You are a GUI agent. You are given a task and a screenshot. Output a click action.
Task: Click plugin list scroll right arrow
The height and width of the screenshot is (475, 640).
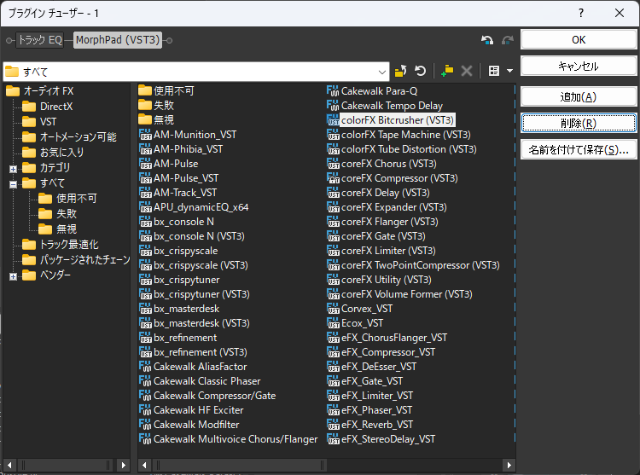509,465
